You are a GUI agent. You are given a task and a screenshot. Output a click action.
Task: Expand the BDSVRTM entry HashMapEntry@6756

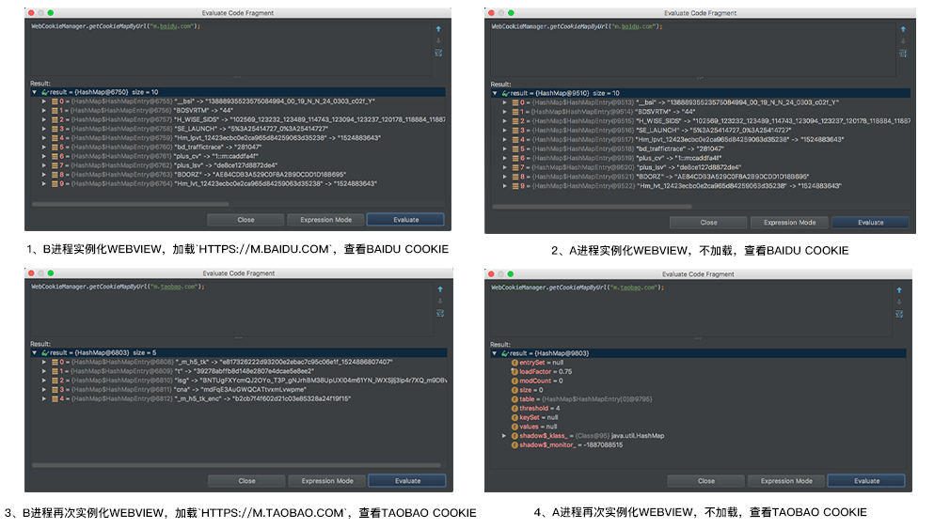coord(44,110)
